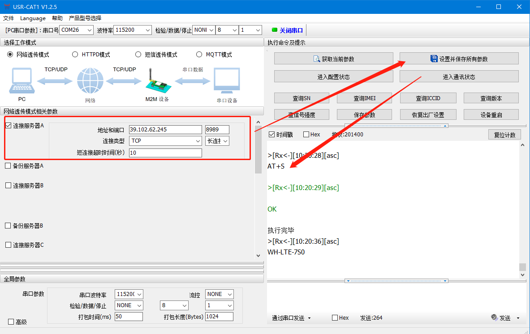This screenshot has height=334, width=530.
Task: Toggle Hex checkbox in receive area
Action: 306,134
